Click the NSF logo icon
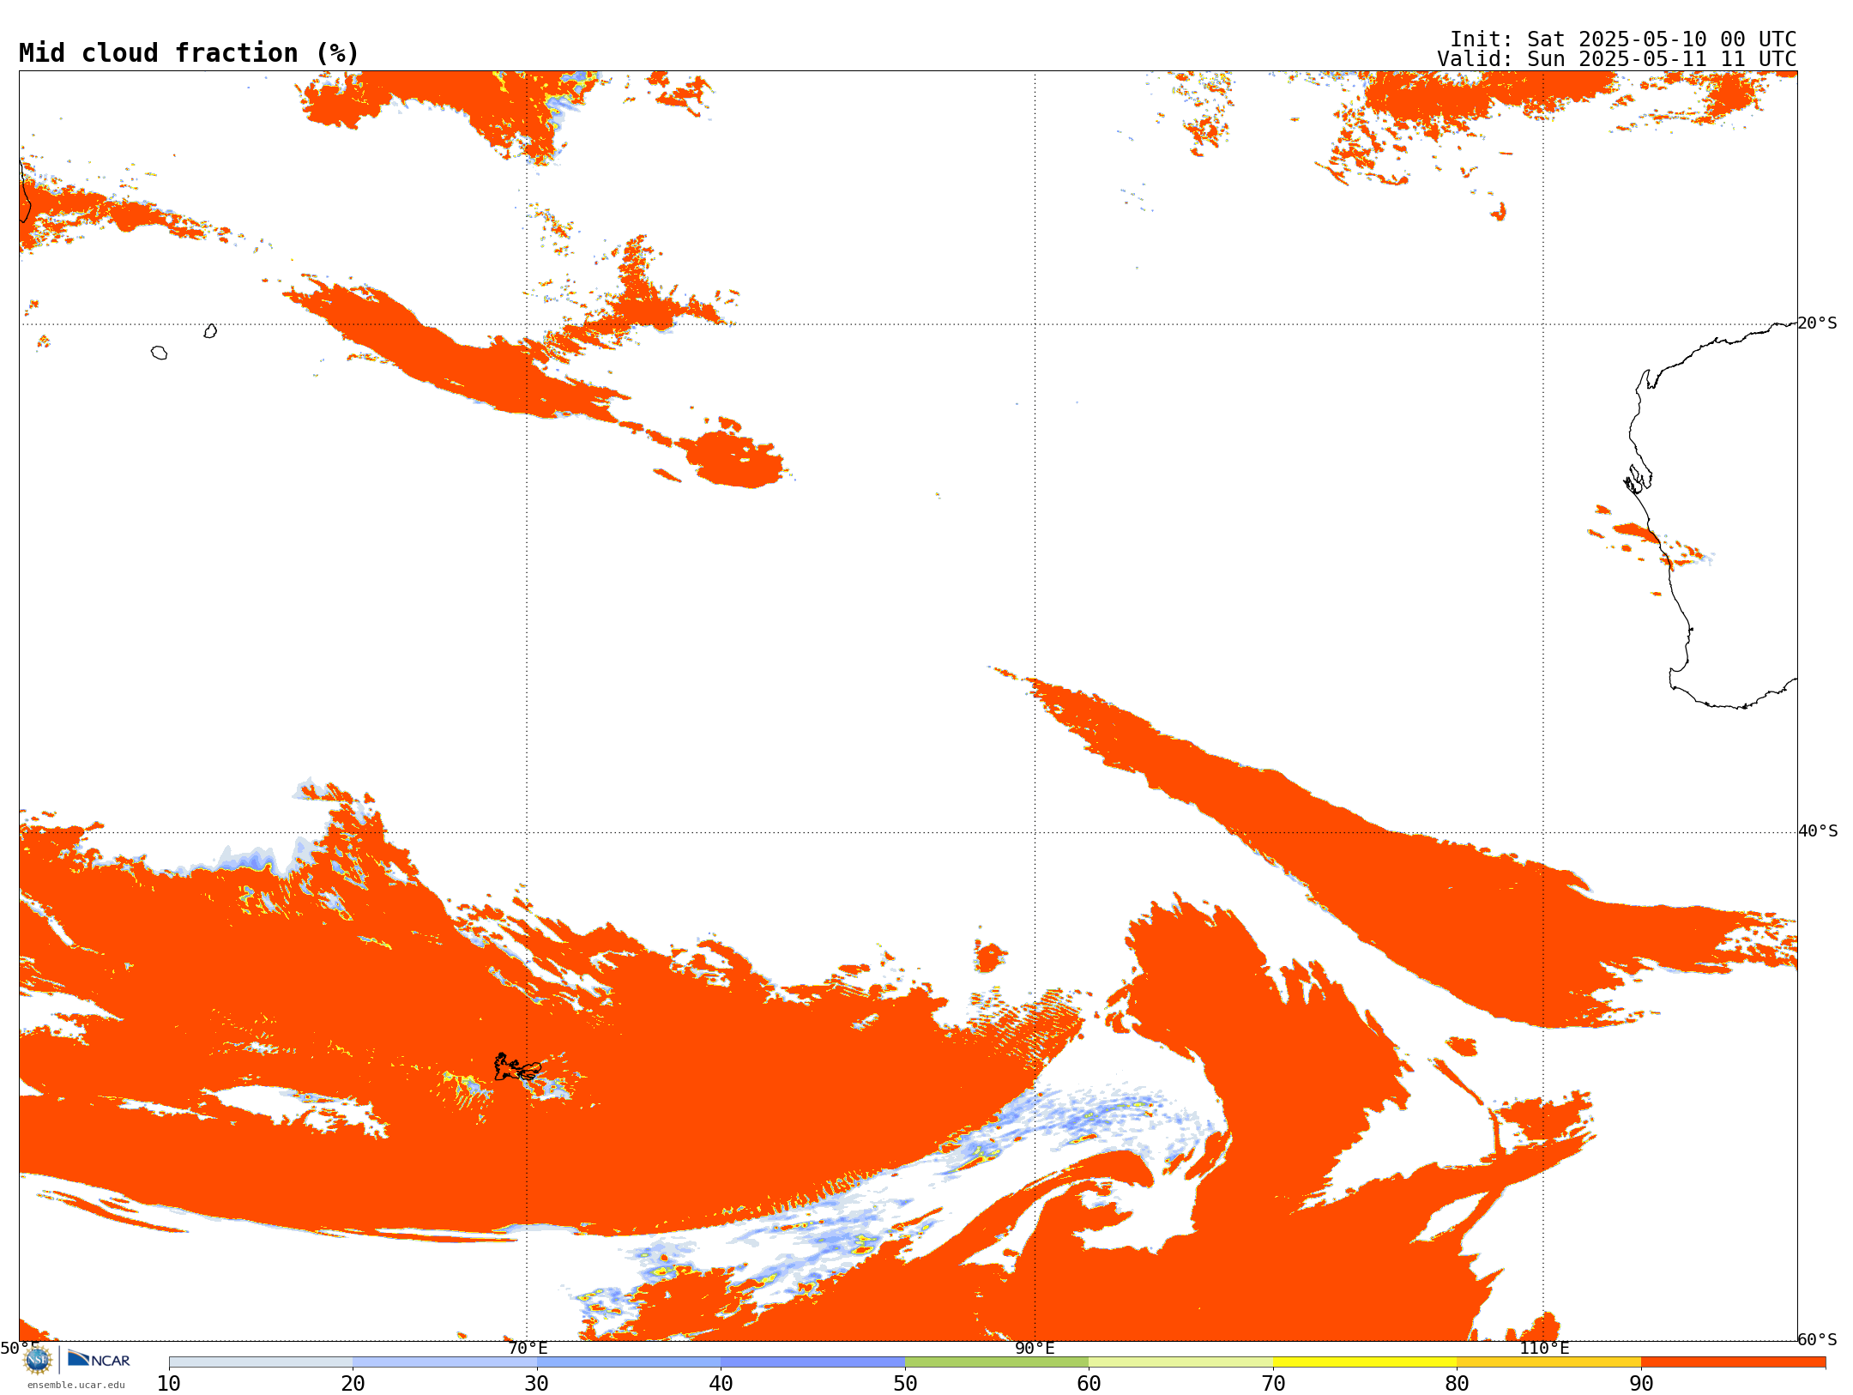 click(38, 1360)
